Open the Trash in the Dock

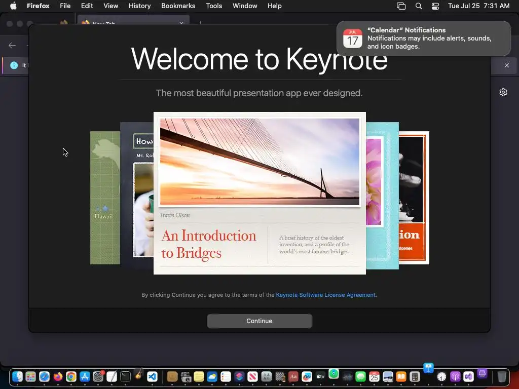502,376
